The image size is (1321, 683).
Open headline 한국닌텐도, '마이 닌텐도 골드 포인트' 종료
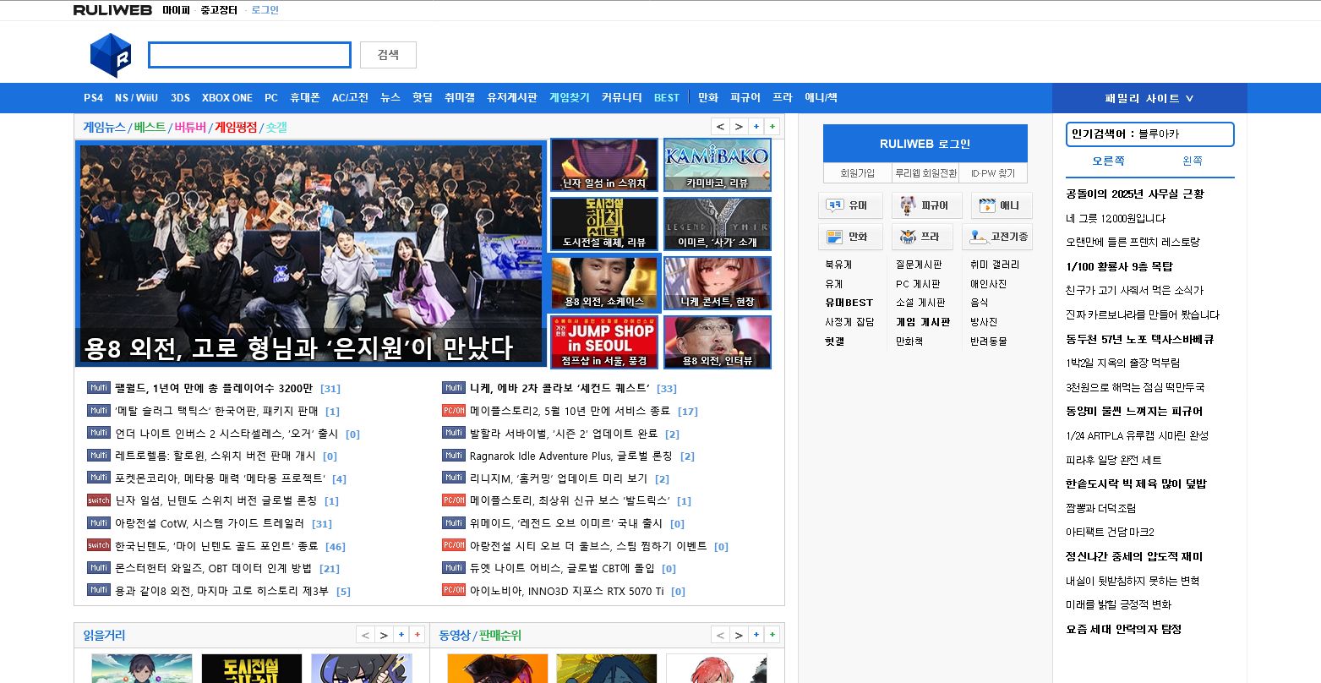point(216,546)
